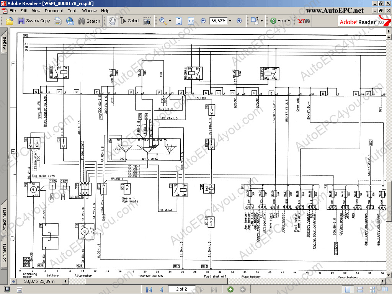Click Save a Copy button
Screen dimensions: 392x294
34,21
